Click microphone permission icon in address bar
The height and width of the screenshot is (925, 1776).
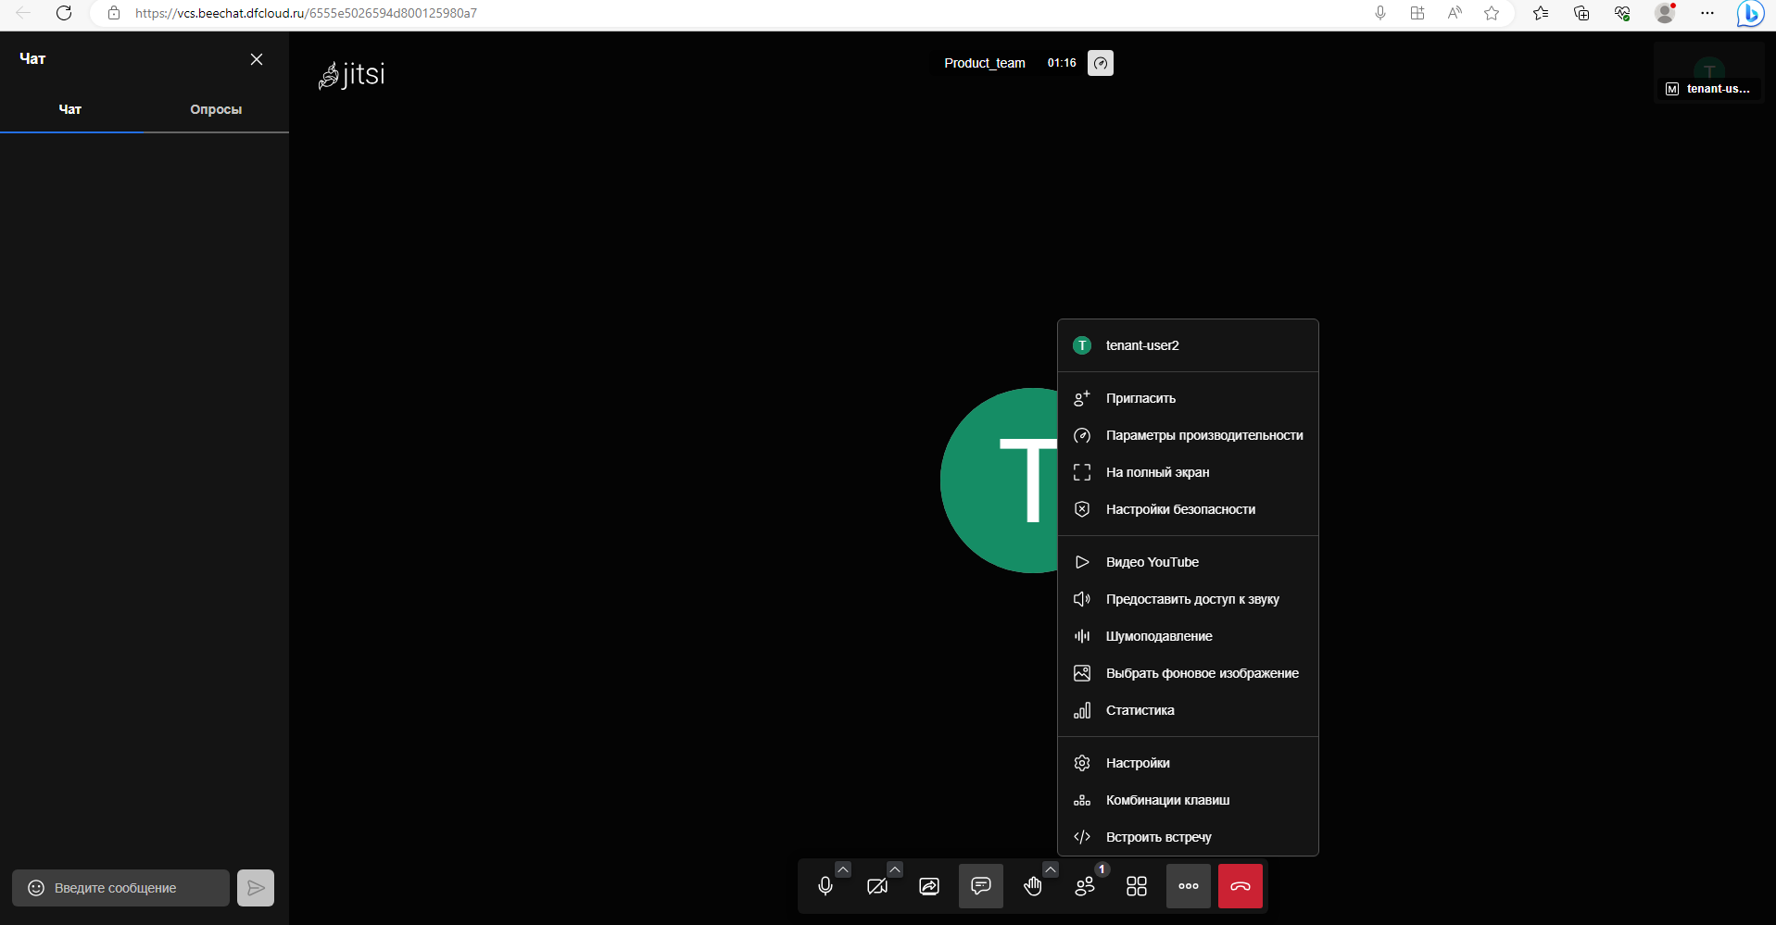(1380, 13)
